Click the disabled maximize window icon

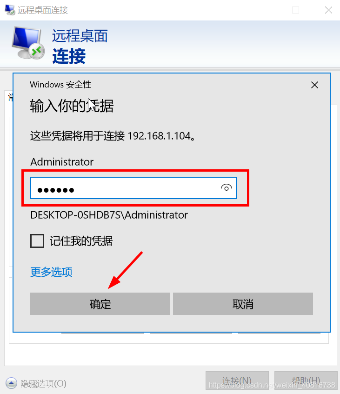pyautogui.click(x=295, y=10)
